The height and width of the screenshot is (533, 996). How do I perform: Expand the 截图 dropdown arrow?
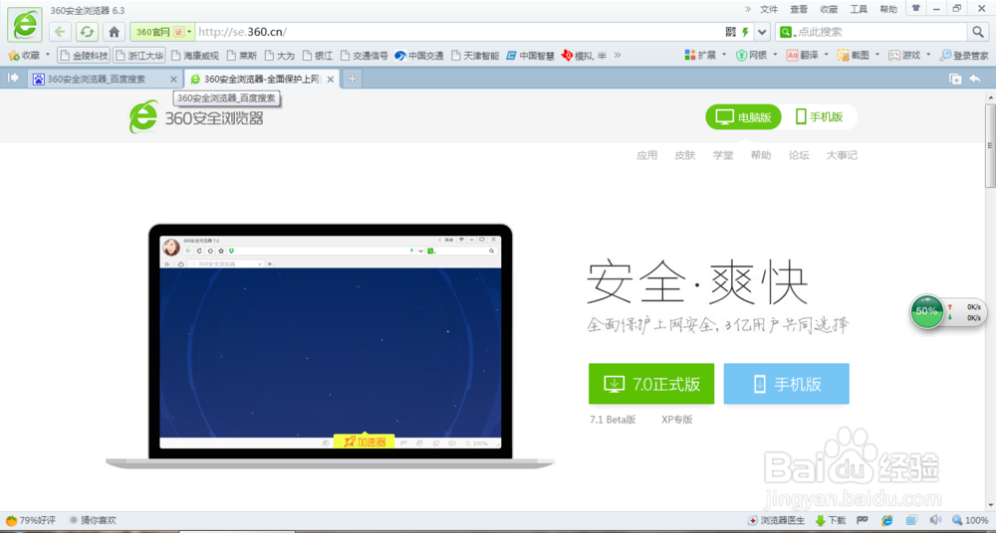point(877,55)
